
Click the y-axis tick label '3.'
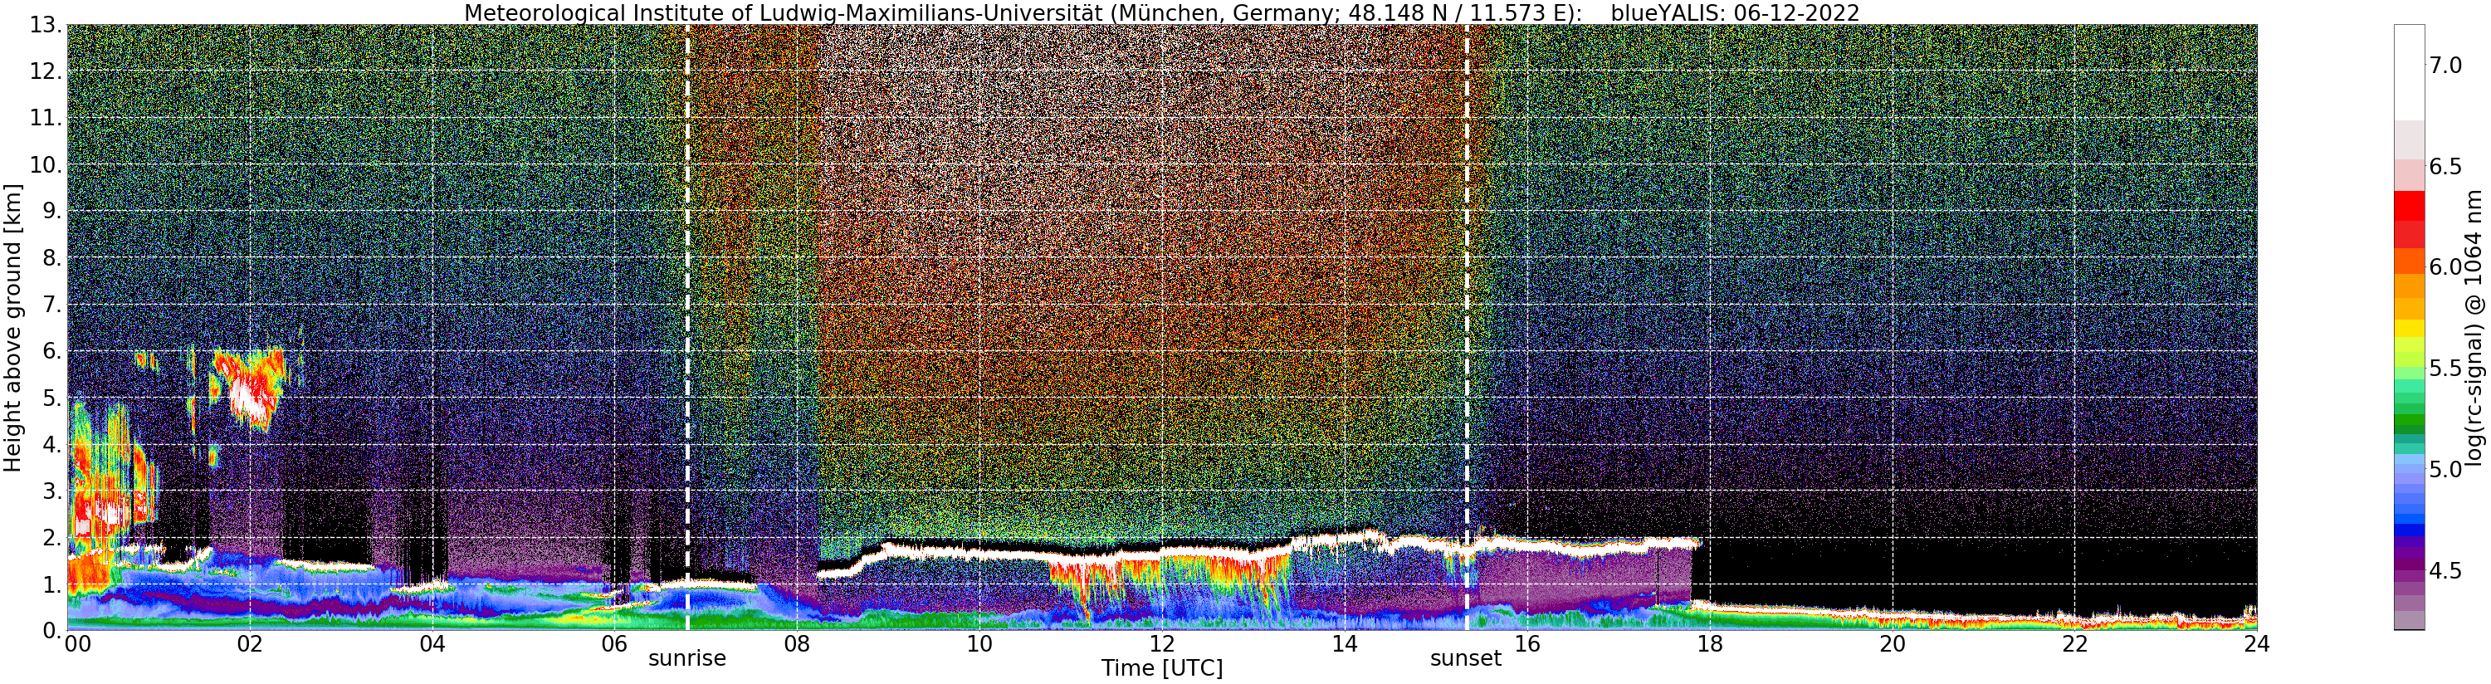(x=52, y=491)
